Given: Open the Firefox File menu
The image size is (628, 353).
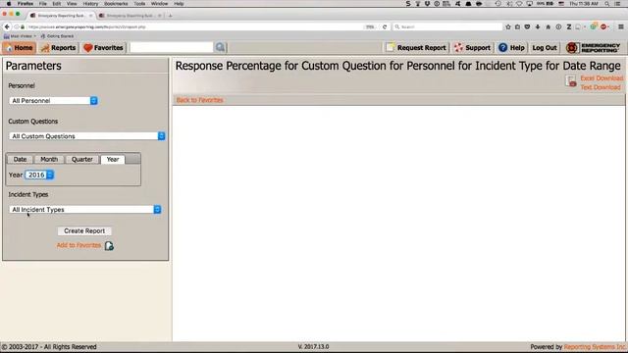Looking at the screenshot, I should coord(43,4).
